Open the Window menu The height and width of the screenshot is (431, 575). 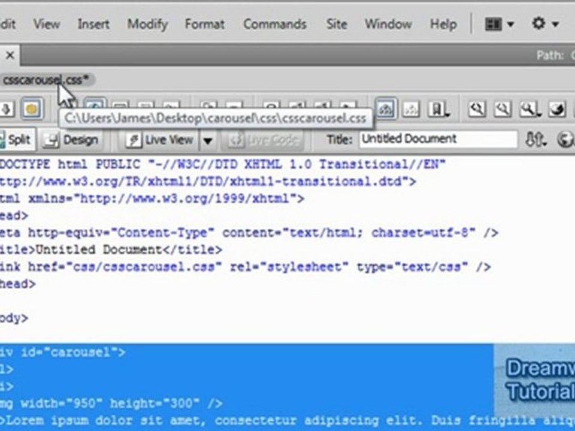[388, 24]
